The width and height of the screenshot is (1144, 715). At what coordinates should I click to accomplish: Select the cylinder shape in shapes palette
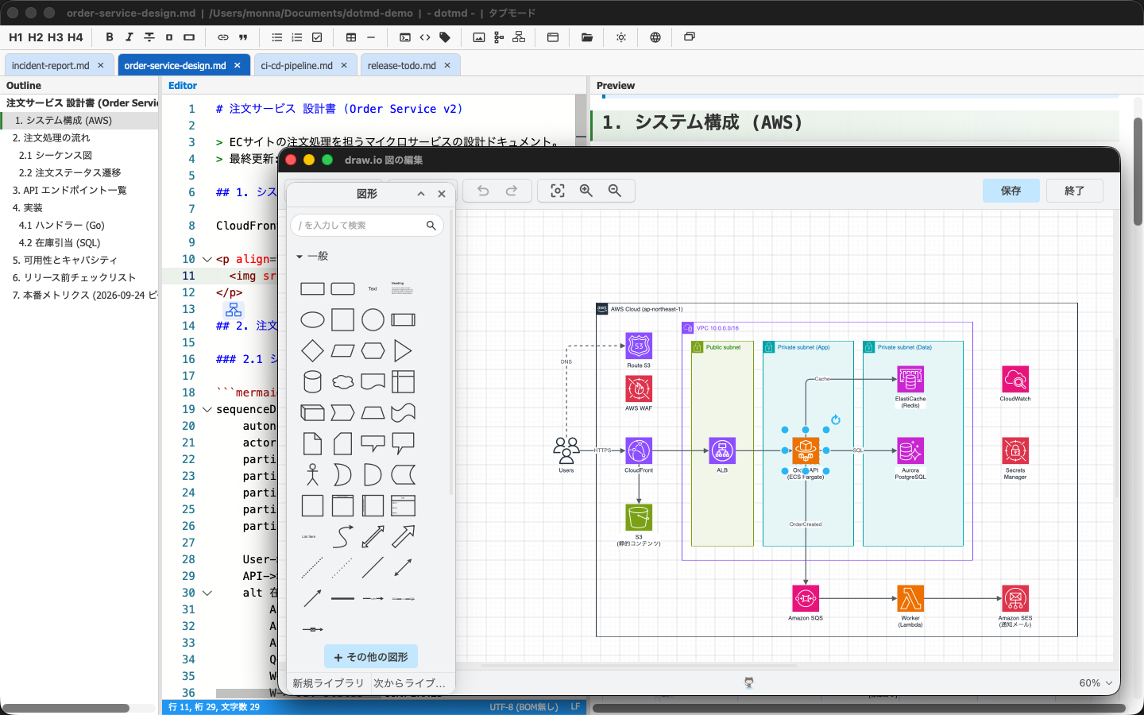[312, 382]
